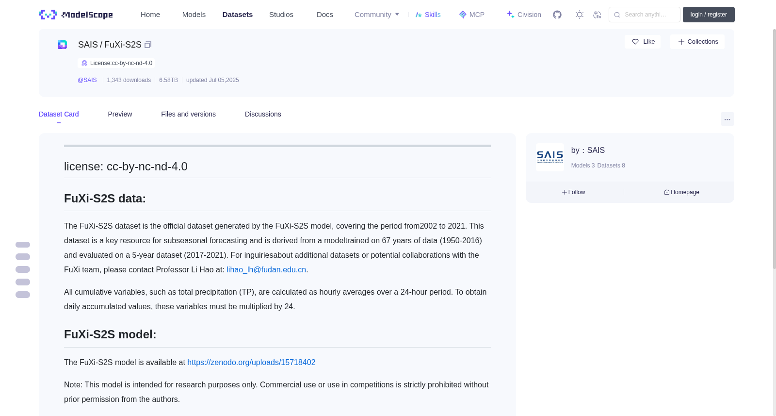776x416 pixels.
Task: Click the Follow plus icon
Action: [565, 192]
